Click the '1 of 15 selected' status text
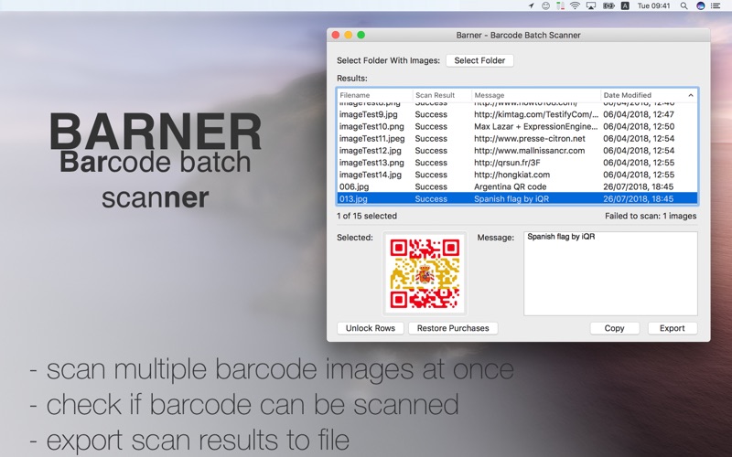Image resolution: width=732 pixels, height=457 pixels. (367, 216)
